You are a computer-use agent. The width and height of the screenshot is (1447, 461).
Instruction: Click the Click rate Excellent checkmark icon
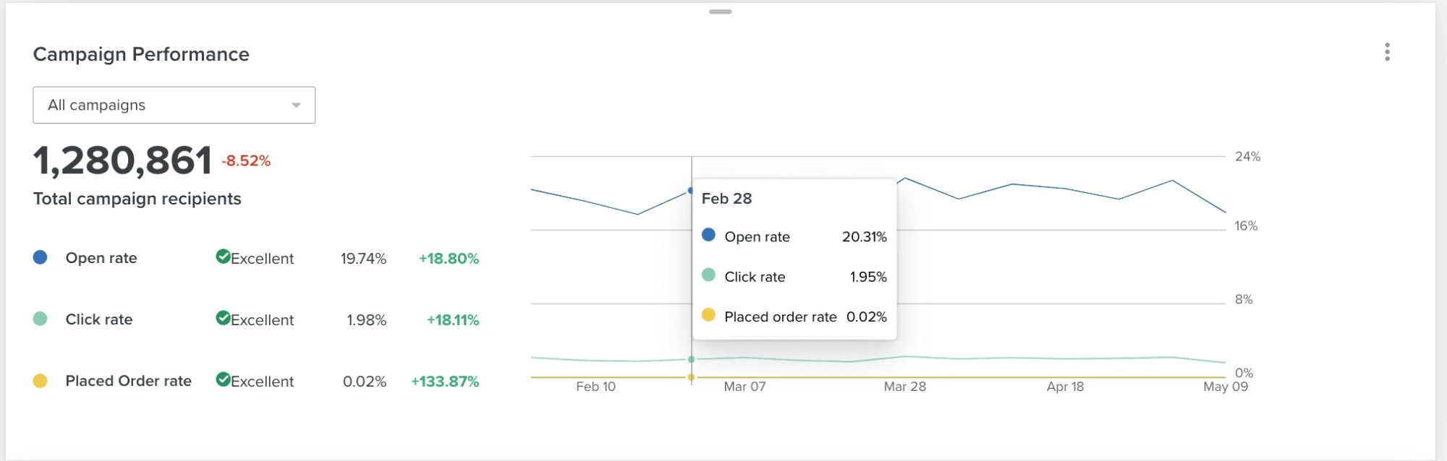(x=223, y=318)
